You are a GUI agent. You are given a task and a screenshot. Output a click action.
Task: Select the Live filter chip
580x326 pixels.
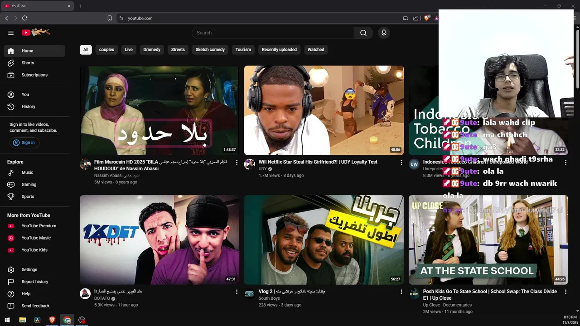click(129, 50)
